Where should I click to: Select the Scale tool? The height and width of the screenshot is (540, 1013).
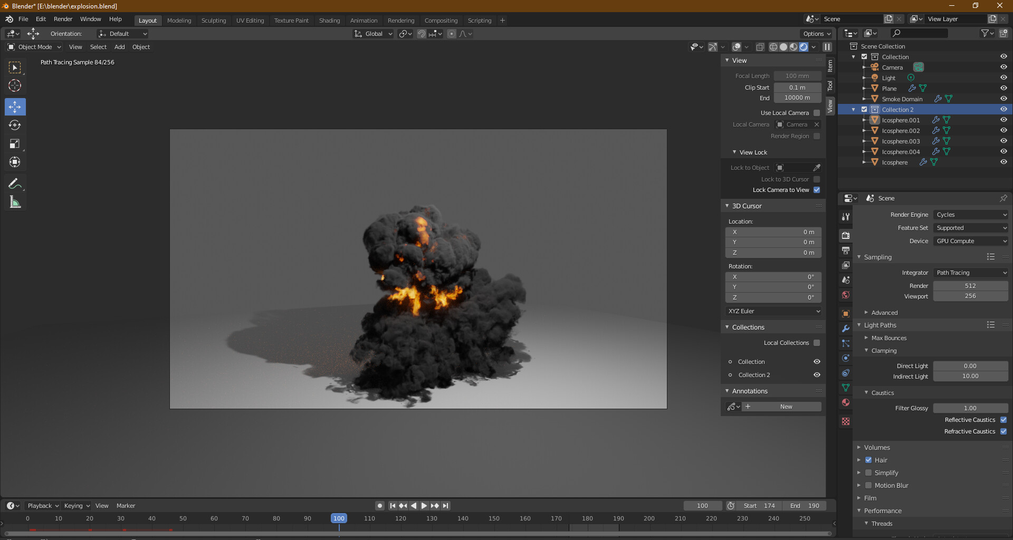click(15, 143)
